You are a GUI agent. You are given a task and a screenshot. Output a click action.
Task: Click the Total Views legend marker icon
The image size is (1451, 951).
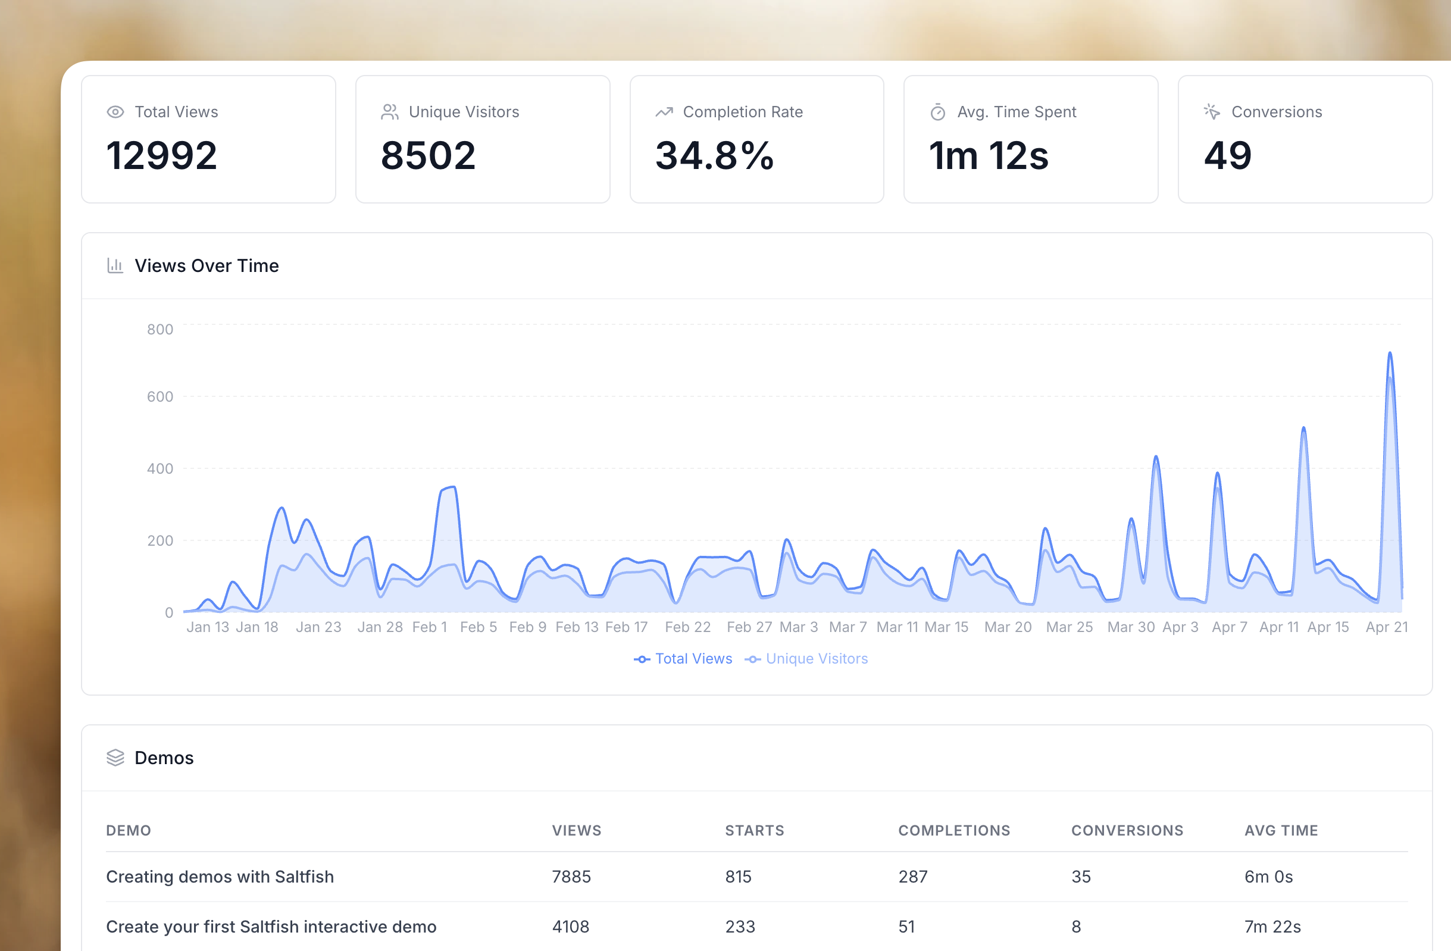(x=642, y=659)
